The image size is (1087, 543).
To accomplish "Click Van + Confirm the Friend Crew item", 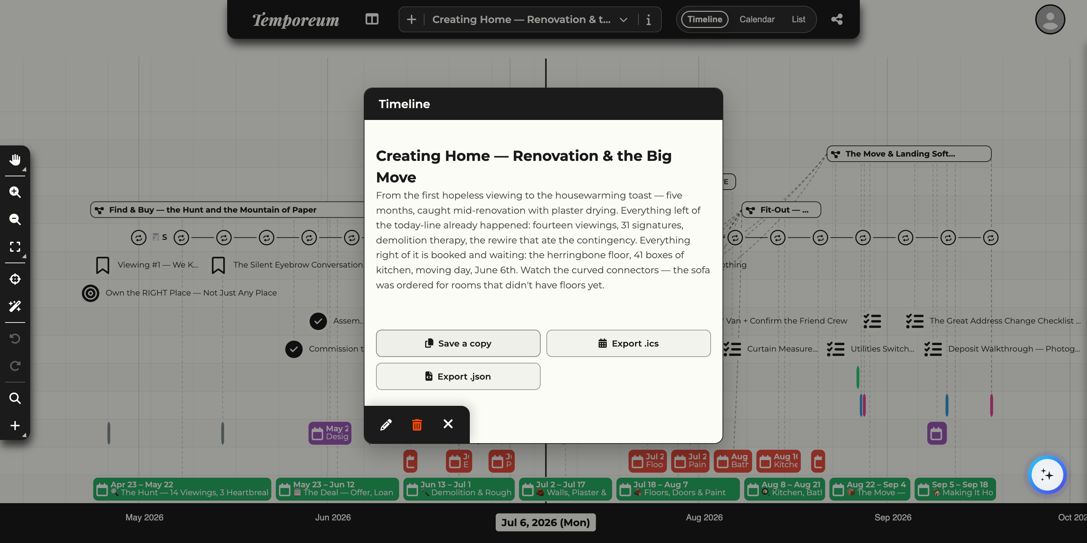I will [x=786, y=321].
